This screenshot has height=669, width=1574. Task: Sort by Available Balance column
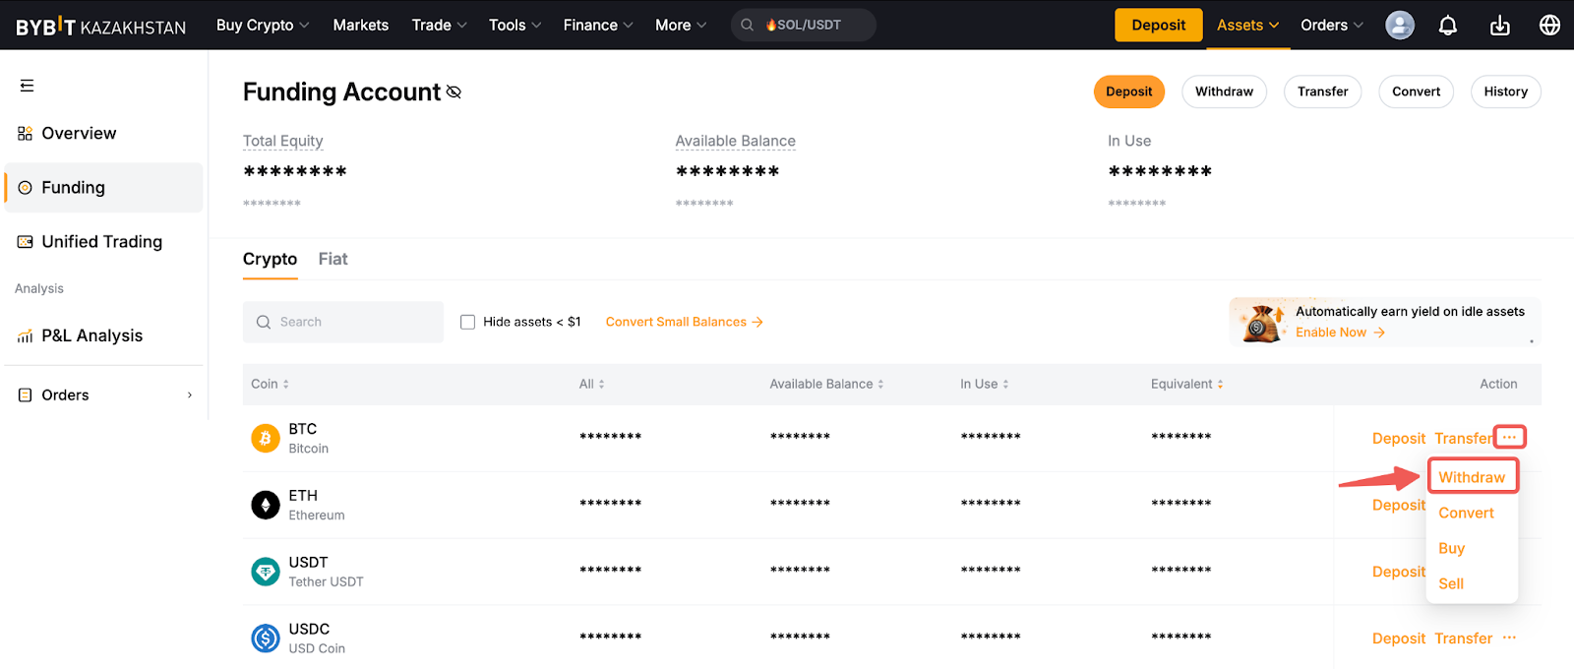[826, 384]
